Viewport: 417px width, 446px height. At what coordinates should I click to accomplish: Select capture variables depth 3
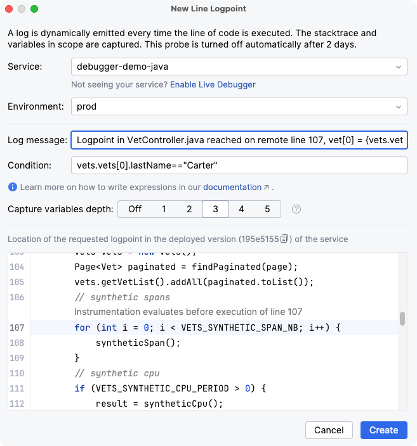pos(215,209)
